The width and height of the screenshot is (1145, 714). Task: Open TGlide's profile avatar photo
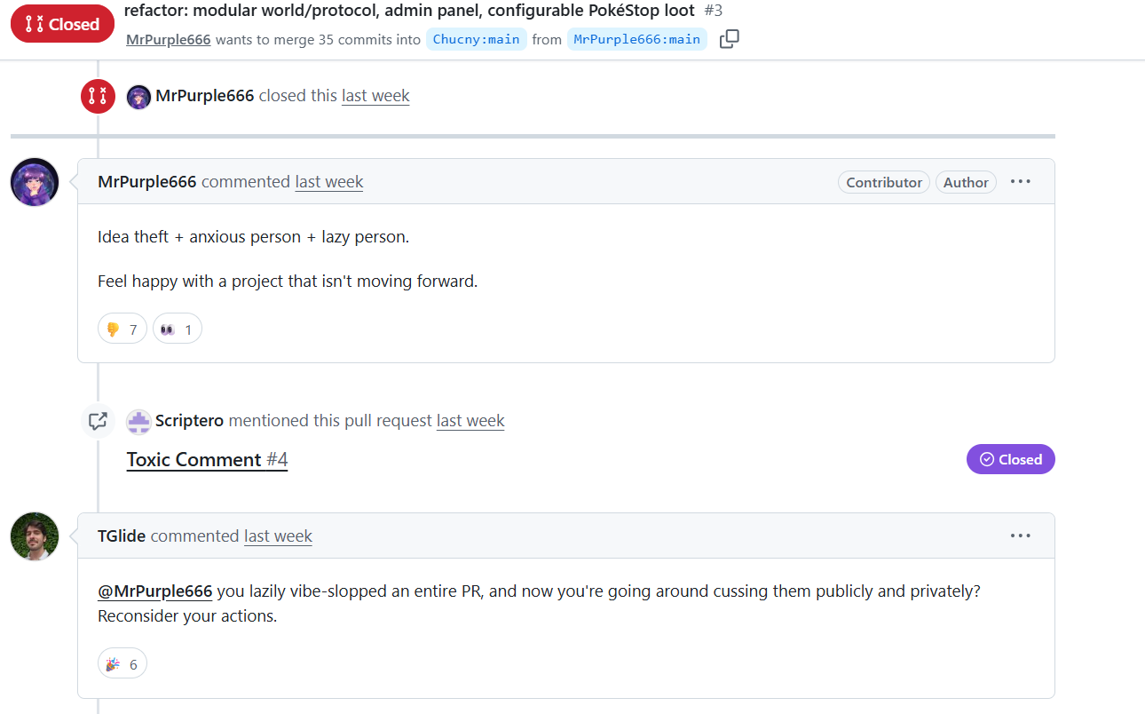[35, 536]
